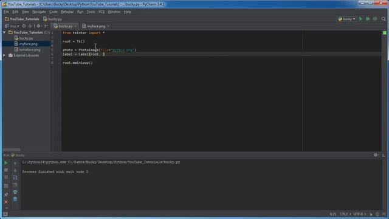Click YouTube_Tutorials breadcrumb in navigation bar

22,19
